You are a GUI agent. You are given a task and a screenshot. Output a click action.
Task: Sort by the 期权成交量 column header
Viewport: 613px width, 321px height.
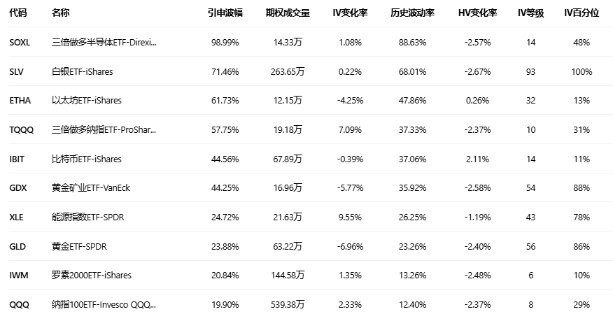coord(288,13)
